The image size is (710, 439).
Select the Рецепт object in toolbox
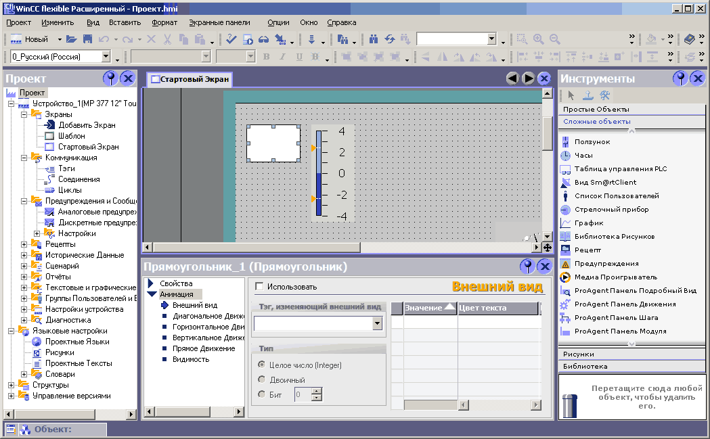(587, 250)
